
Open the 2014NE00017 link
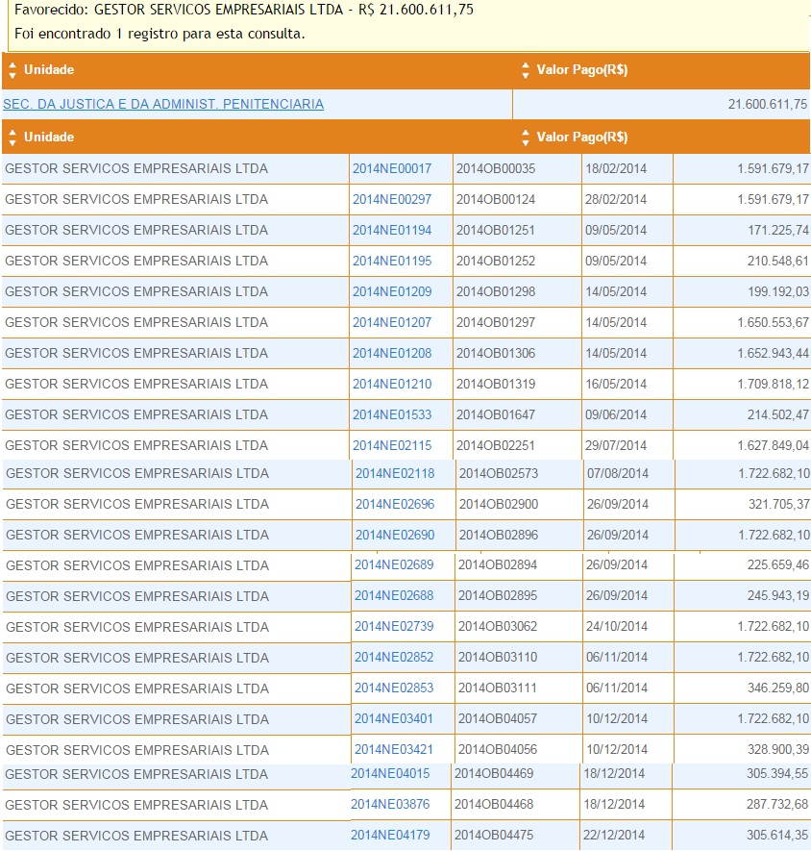(x=392, y=169)
